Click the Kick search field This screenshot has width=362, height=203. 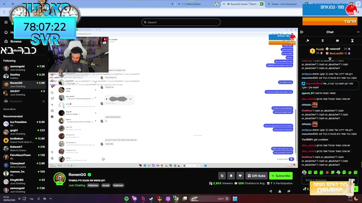coord(181,22)
